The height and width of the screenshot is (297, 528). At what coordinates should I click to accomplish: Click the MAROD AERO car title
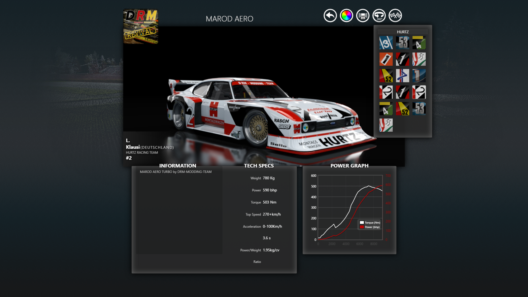pyautogui.click(x=230, y=19)
